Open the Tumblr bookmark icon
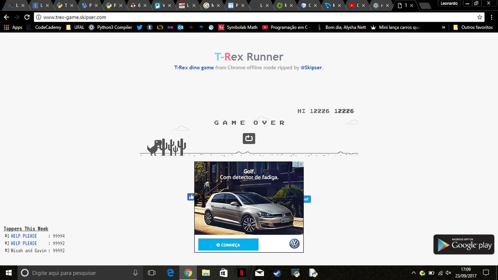Image resolution: width=498 pixels, height=280 pixels. pyautogui.click(x=149, y=27)
